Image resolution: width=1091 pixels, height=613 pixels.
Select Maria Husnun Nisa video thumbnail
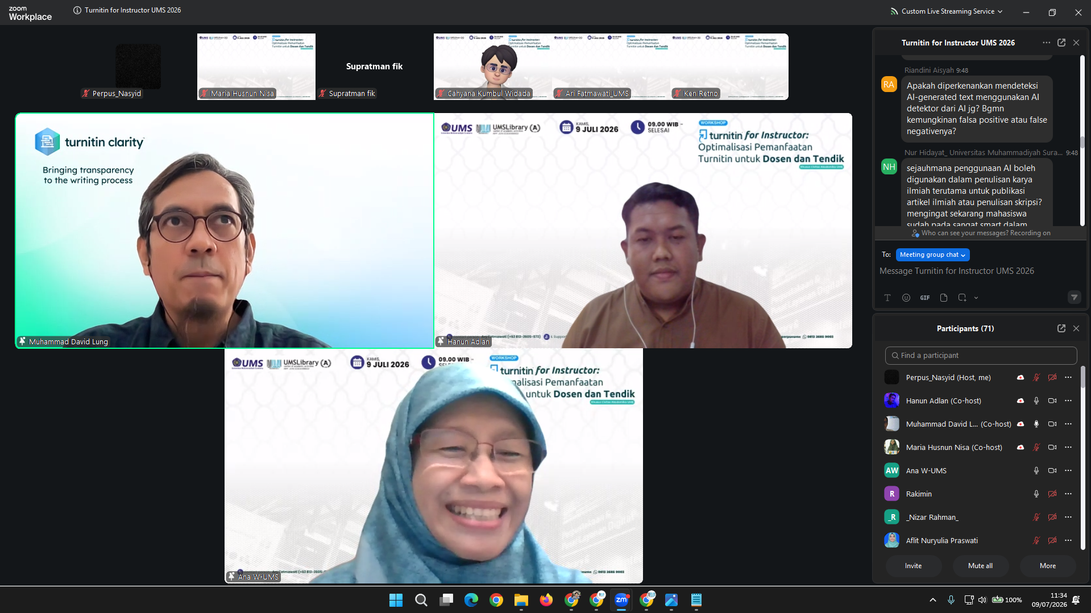pyautogui.click(x=256, y=66)
